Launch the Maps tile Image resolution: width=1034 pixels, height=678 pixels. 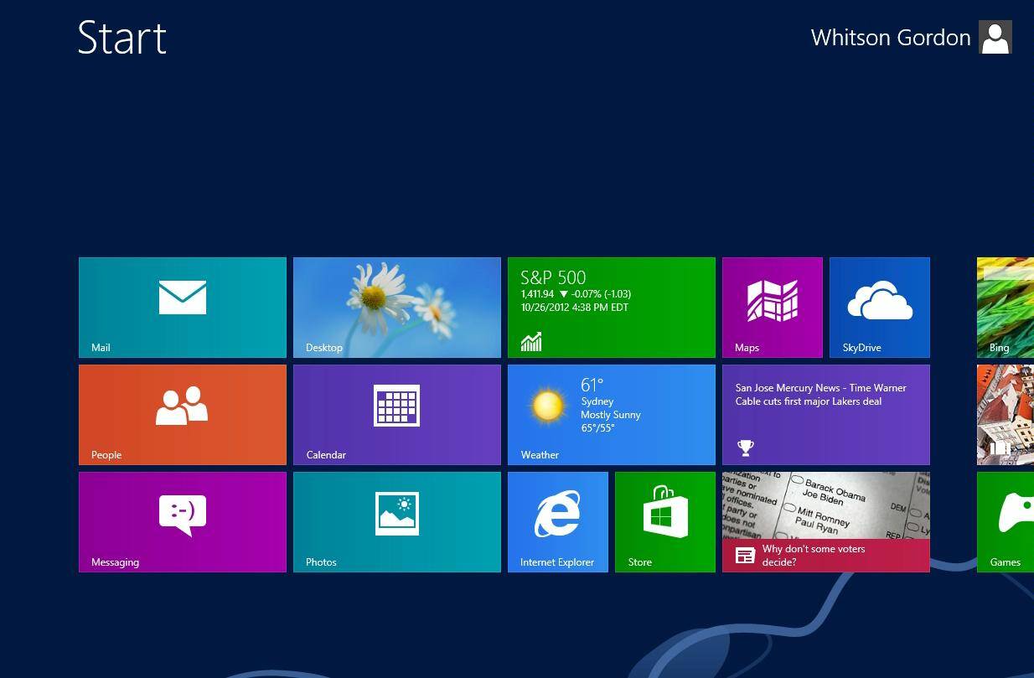coord(772,307)
